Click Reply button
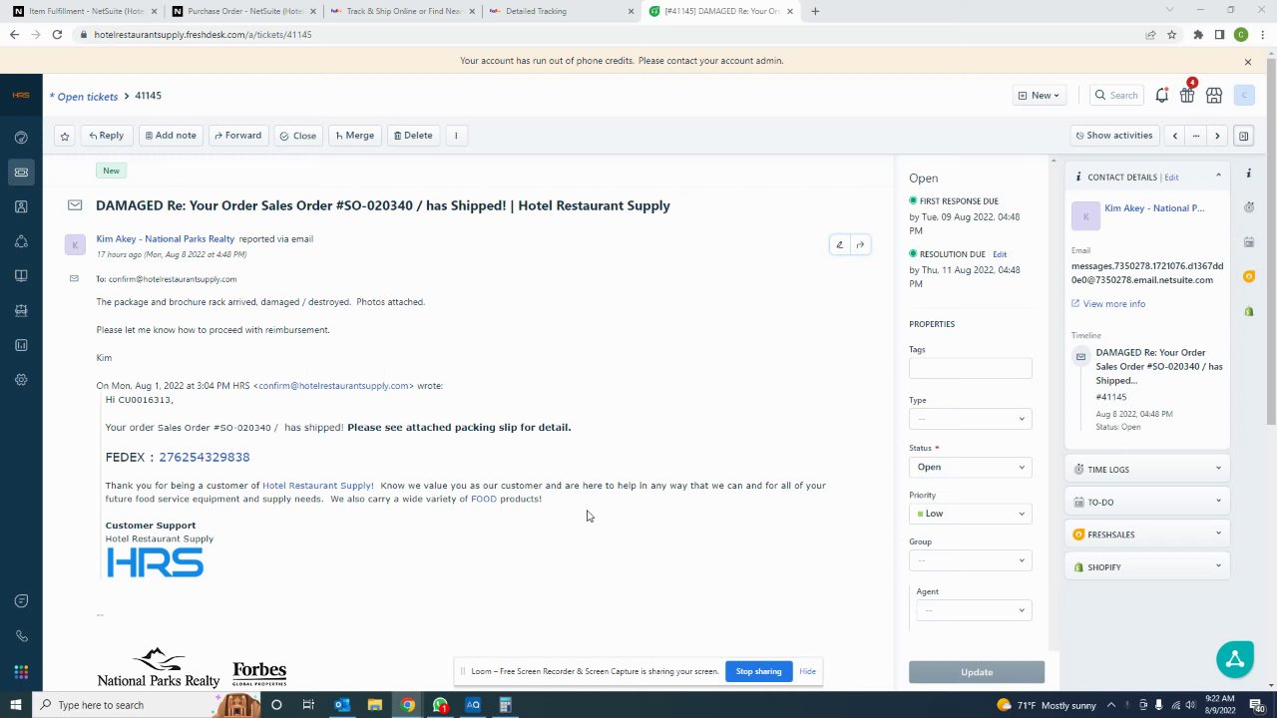The image size is (1277, 718). [106, 136]
